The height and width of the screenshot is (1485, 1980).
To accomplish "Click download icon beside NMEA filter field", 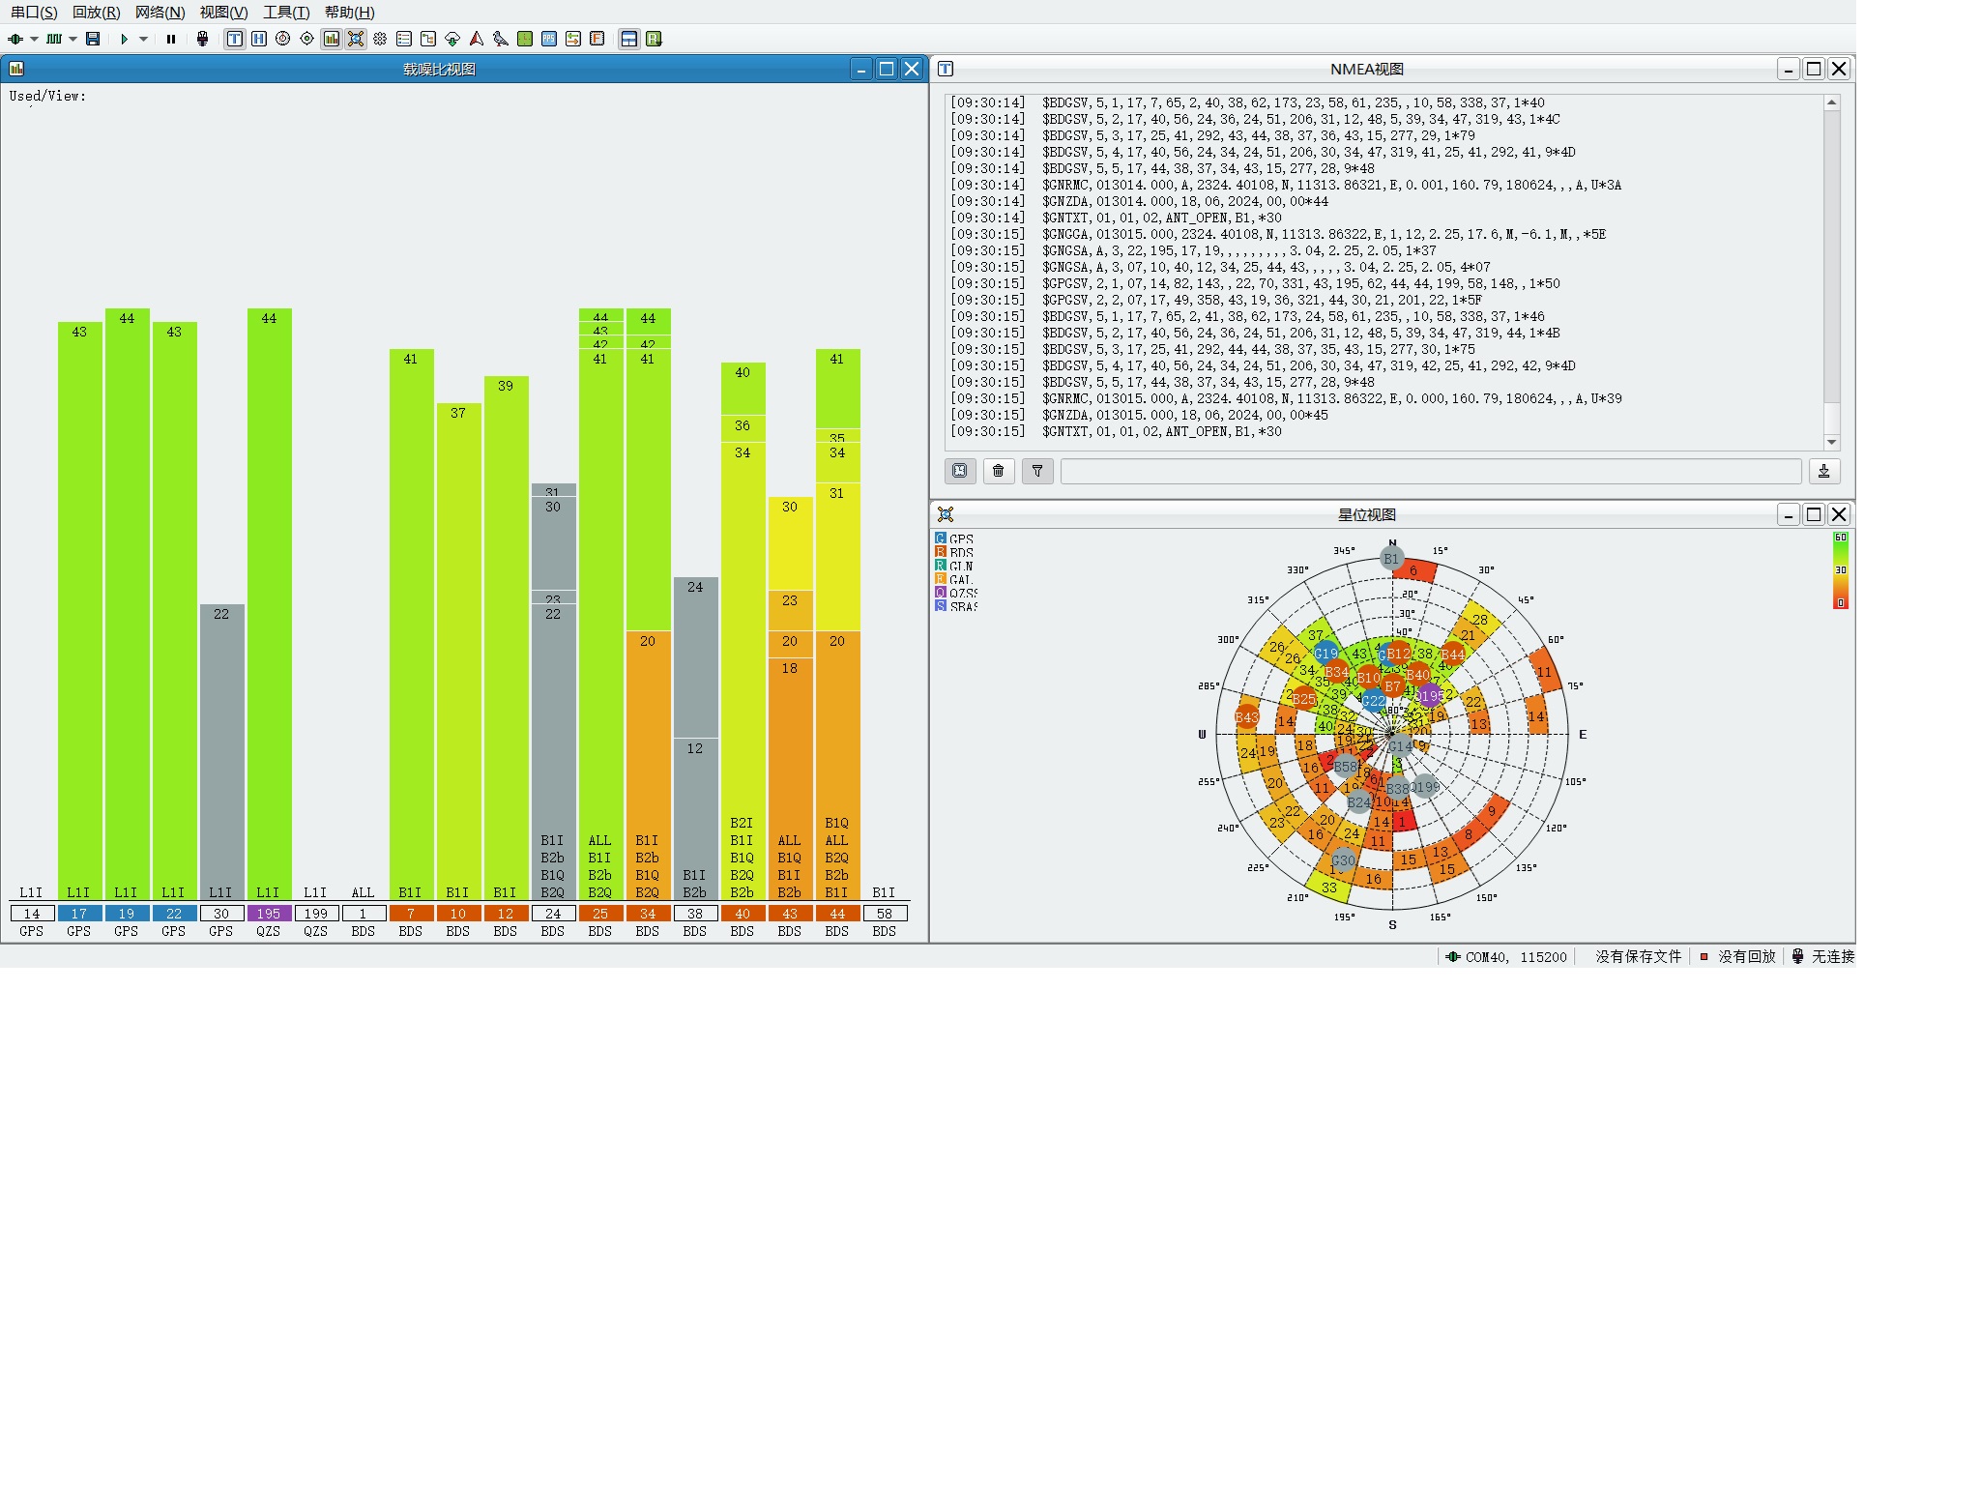I will click(x=1823, y=471).
